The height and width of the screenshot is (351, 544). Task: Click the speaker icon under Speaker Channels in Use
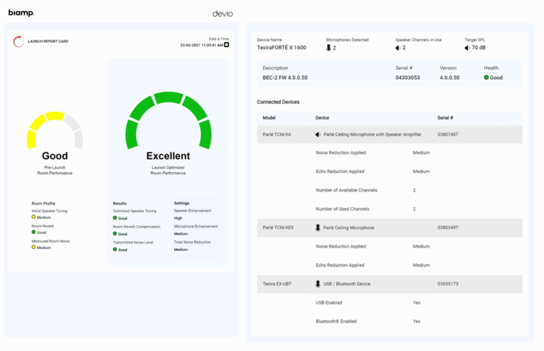pyautogui.click(x=398, y=48)
